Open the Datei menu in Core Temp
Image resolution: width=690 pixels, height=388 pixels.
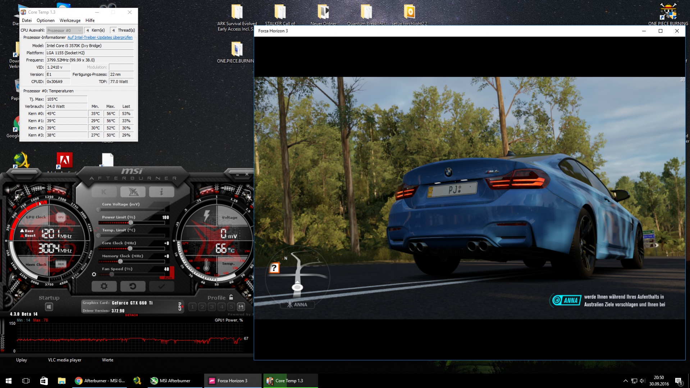(27, 20)
